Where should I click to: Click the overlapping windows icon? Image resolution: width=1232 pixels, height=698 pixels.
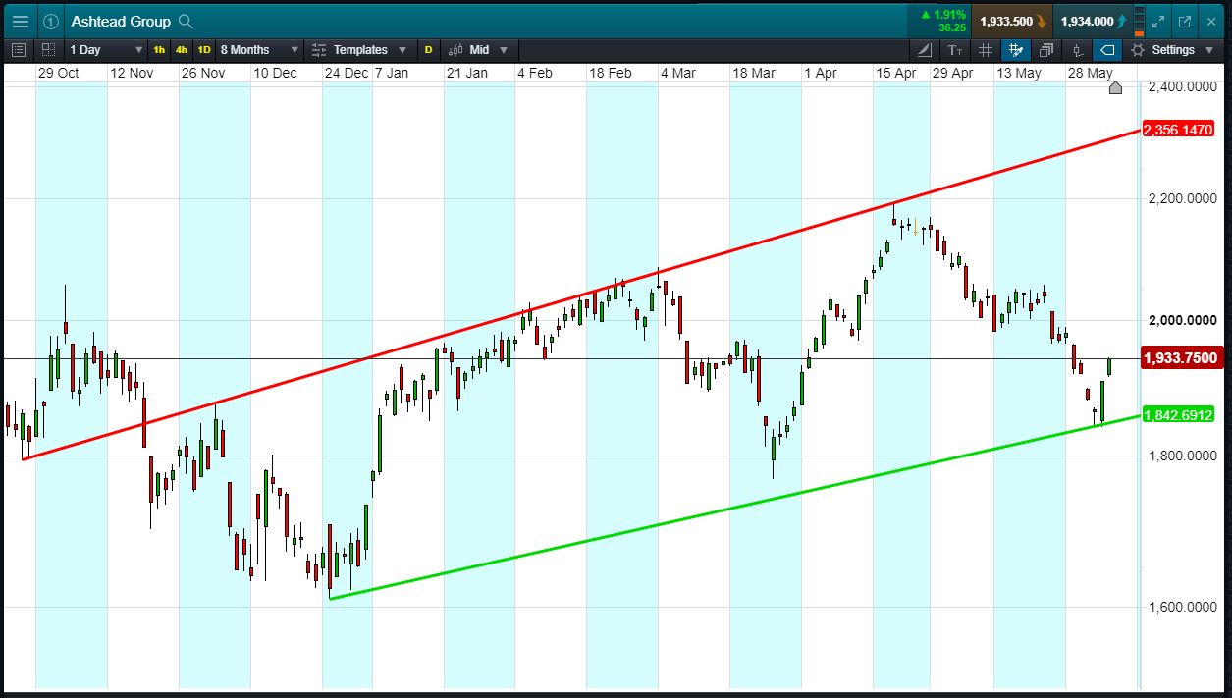click(1046, 49)
